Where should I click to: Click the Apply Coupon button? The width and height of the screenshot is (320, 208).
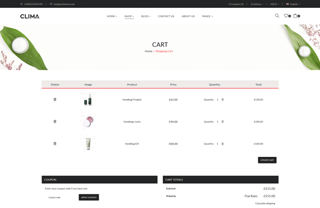click(x=89, y=197)
